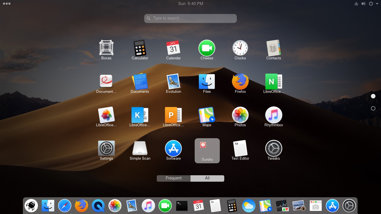381x214 pixels.
Task: Open Activities button in the top bar
Action: click(7, 4)
